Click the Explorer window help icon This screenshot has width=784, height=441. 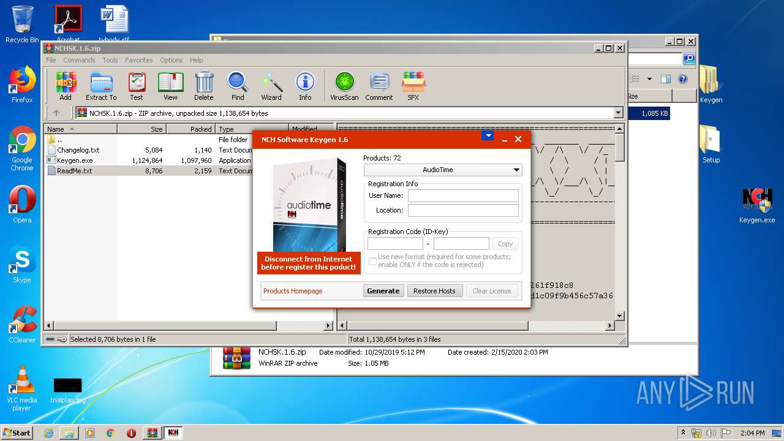point(683,79)
